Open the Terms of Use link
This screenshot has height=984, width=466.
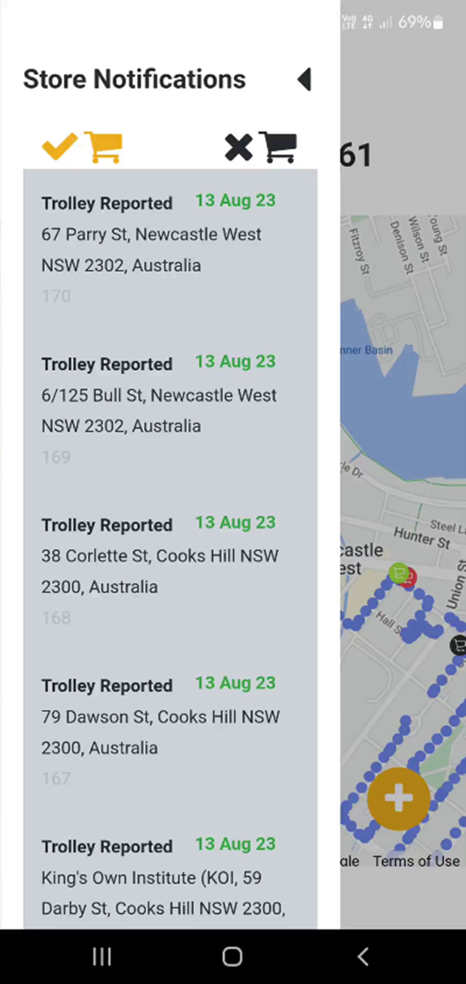coord(416,861)
